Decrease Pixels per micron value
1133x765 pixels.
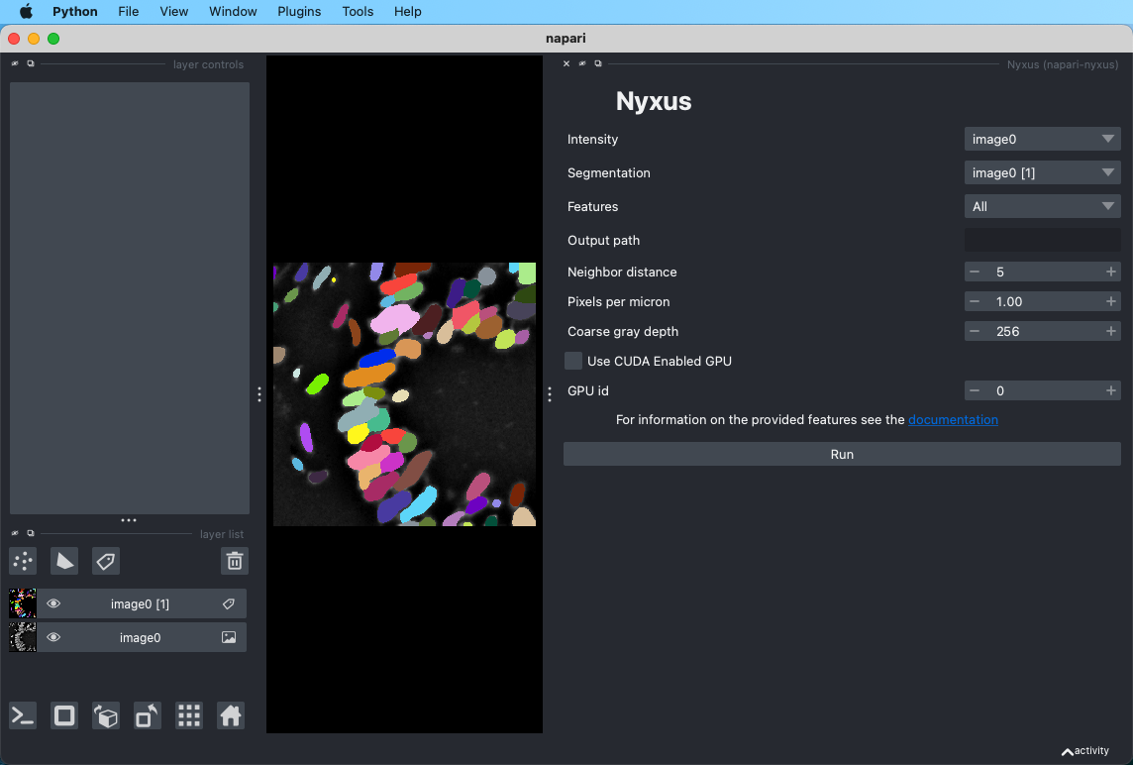click(x=975, y=301)
